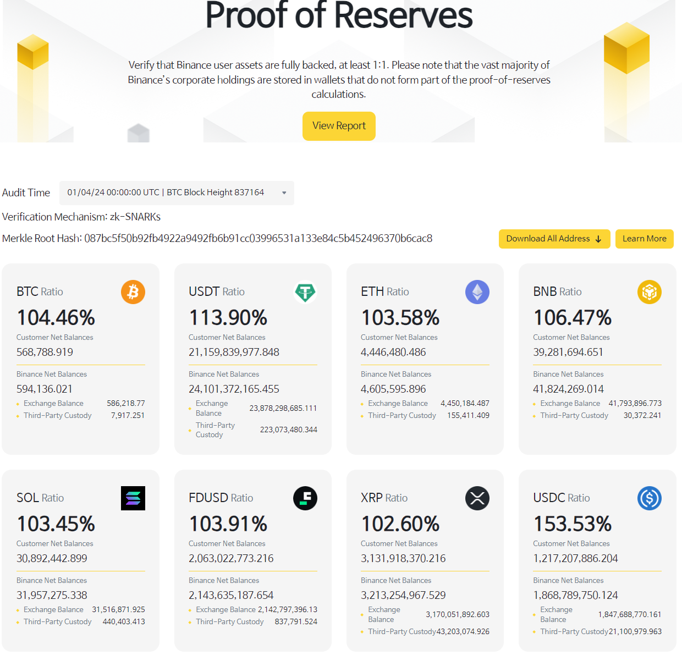The height and width of the screenshot is (655, 682).
Task: Click the BNB coin logo icon
Action: click(650, 292)
